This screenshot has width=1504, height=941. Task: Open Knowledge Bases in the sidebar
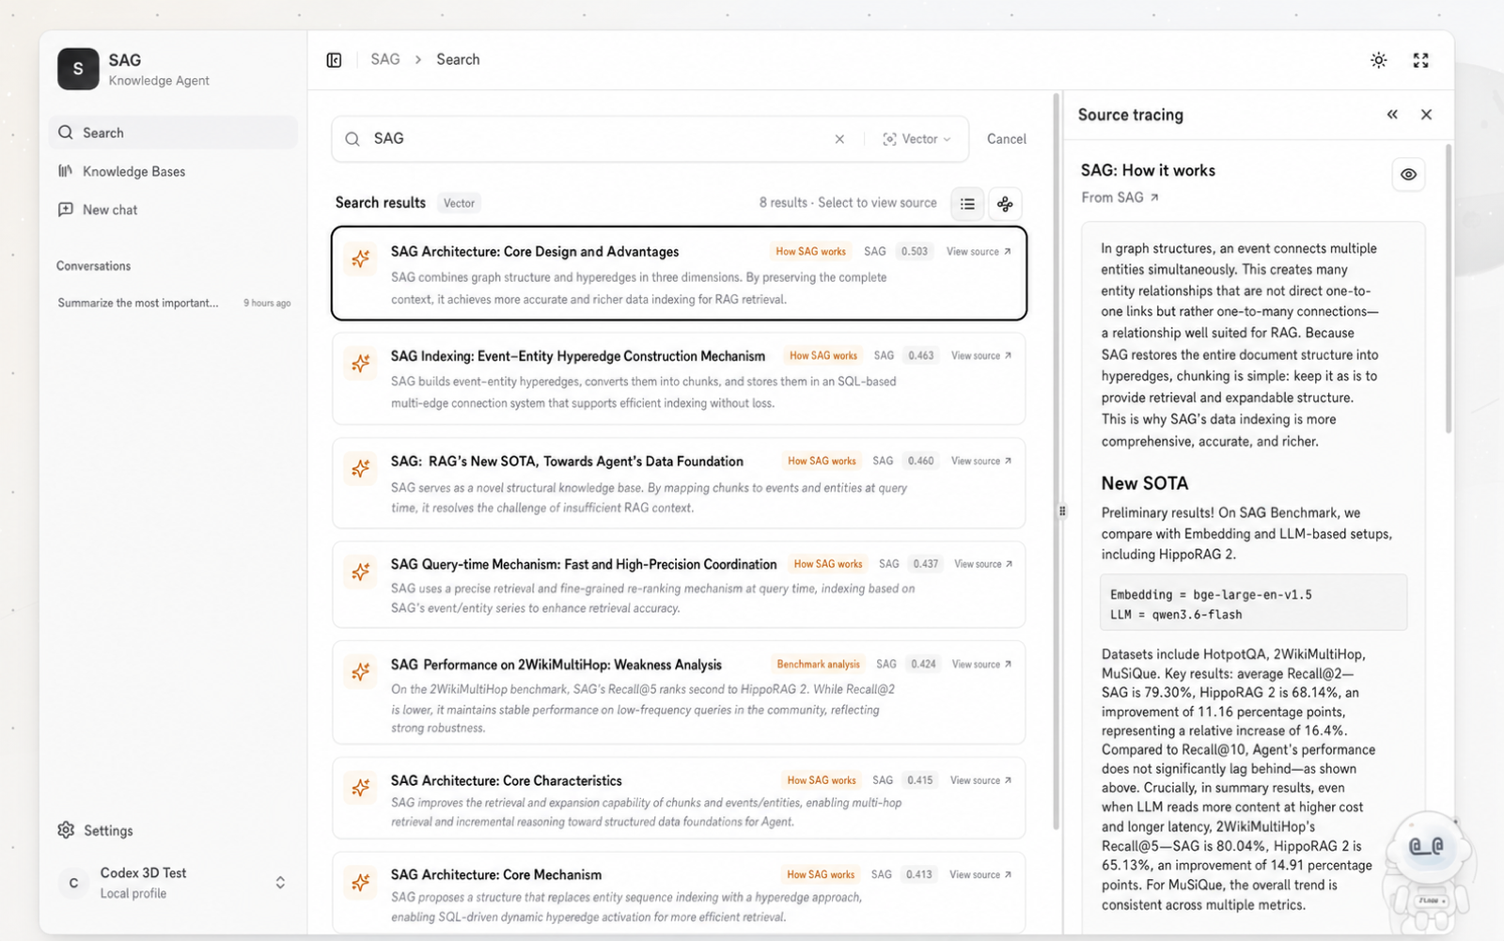[x=173, y=171]
